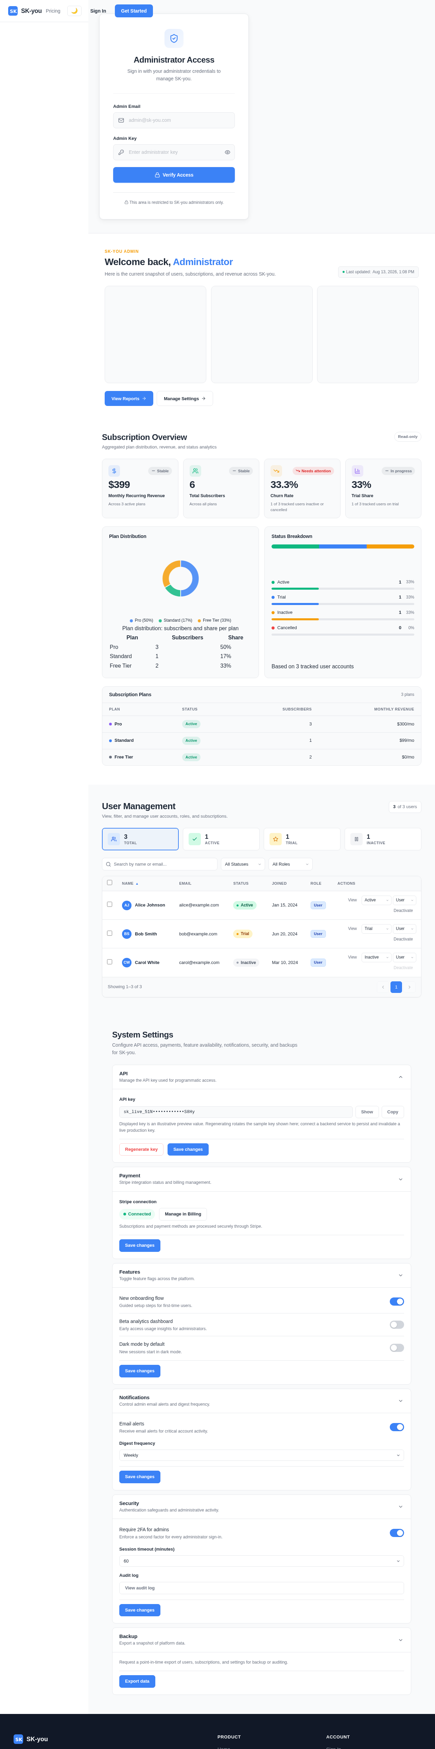Open the All Roles filter dropdown
Image resolution: width=435 pixels, height=1749 pixels.
(291, 864)
